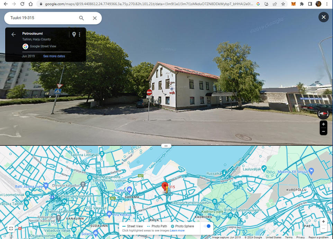The height and width of the screenshot is (239, 333).
Task: Toggle the Street View layer switch
Action: pyautogui.click(x=207, y=226)
